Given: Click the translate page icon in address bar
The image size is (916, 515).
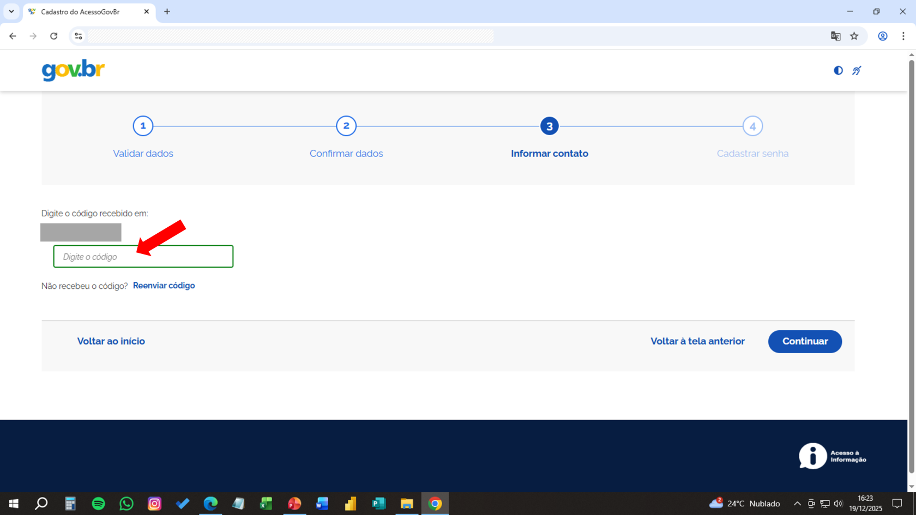Looking at the screenshot, I should 835,36.
